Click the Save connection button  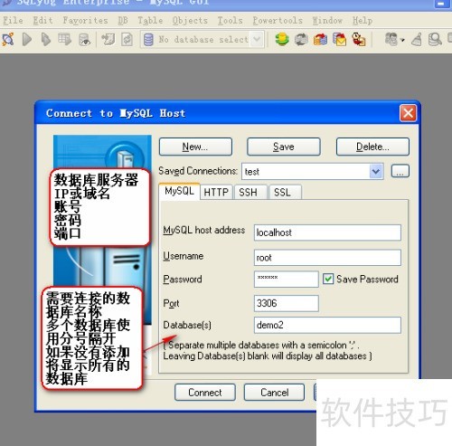pyautogui.click(x=284, y=147)
